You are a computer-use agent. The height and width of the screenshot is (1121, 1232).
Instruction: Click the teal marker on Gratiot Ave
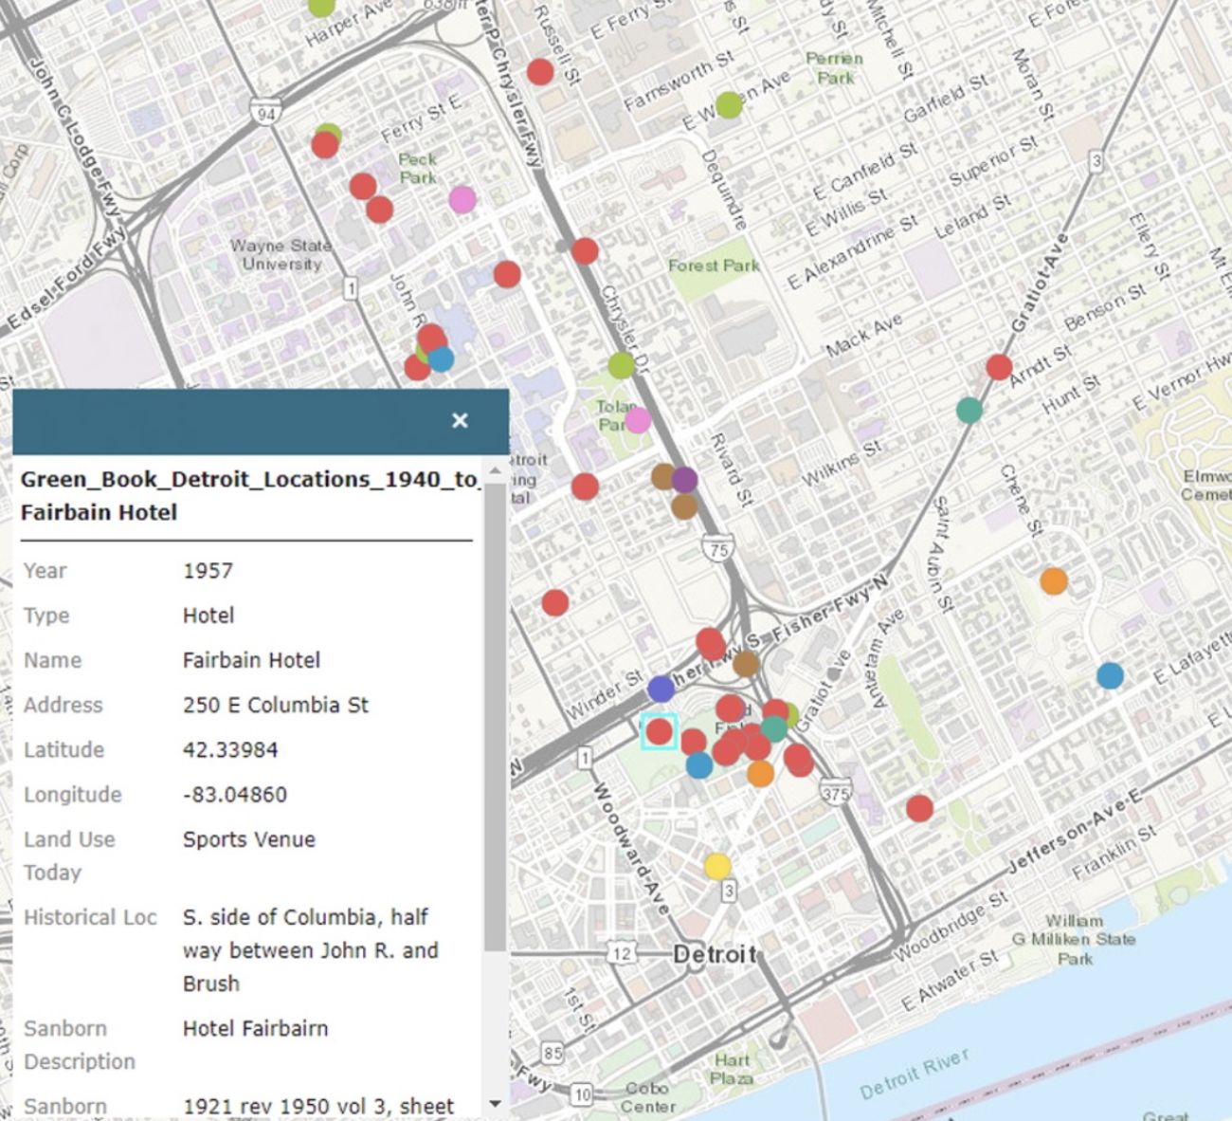pyautogui.click(x=969, y=411)
